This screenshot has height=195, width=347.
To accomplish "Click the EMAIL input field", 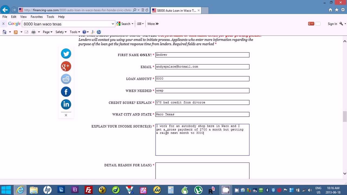I will (x=202, y=67).
